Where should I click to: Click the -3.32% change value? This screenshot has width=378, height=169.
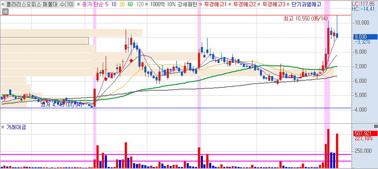point(362,42)
